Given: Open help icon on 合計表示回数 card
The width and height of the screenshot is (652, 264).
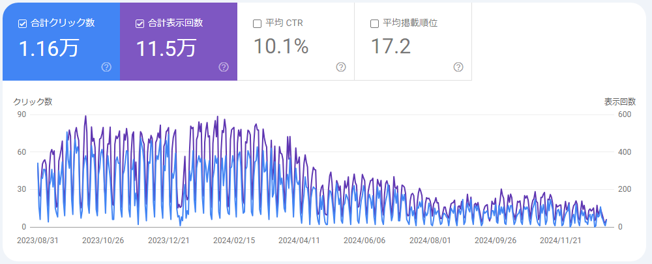Looking at the screenshot, I should 224,67.
